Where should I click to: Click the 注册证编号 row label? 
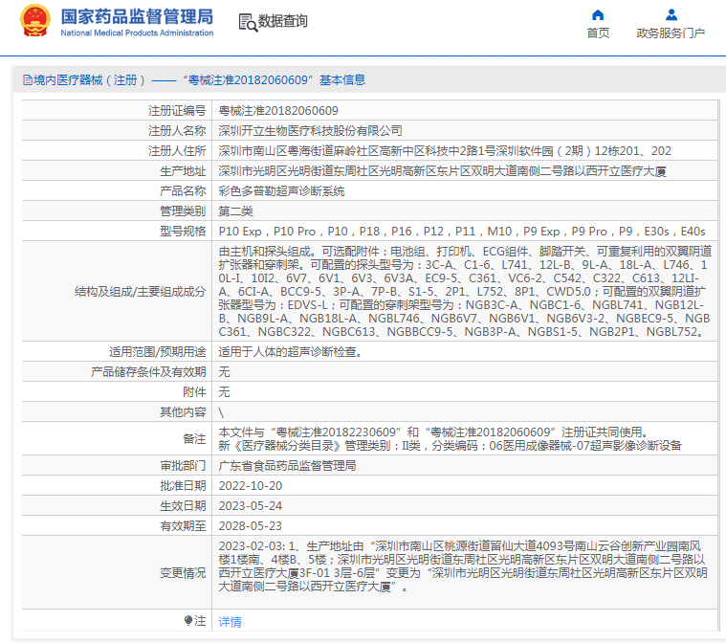(x=177, y=111)
